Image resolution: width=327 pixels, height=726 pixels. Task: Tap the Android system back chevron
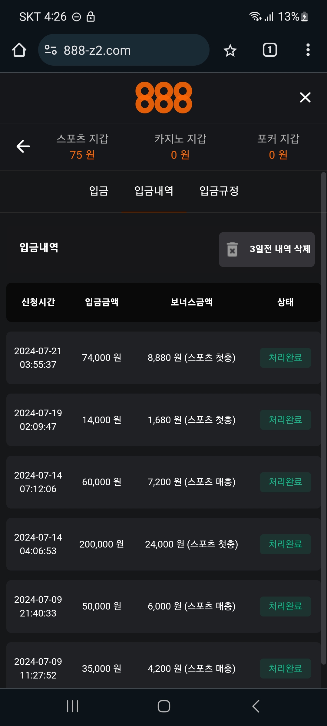click(x=256, y=706)
